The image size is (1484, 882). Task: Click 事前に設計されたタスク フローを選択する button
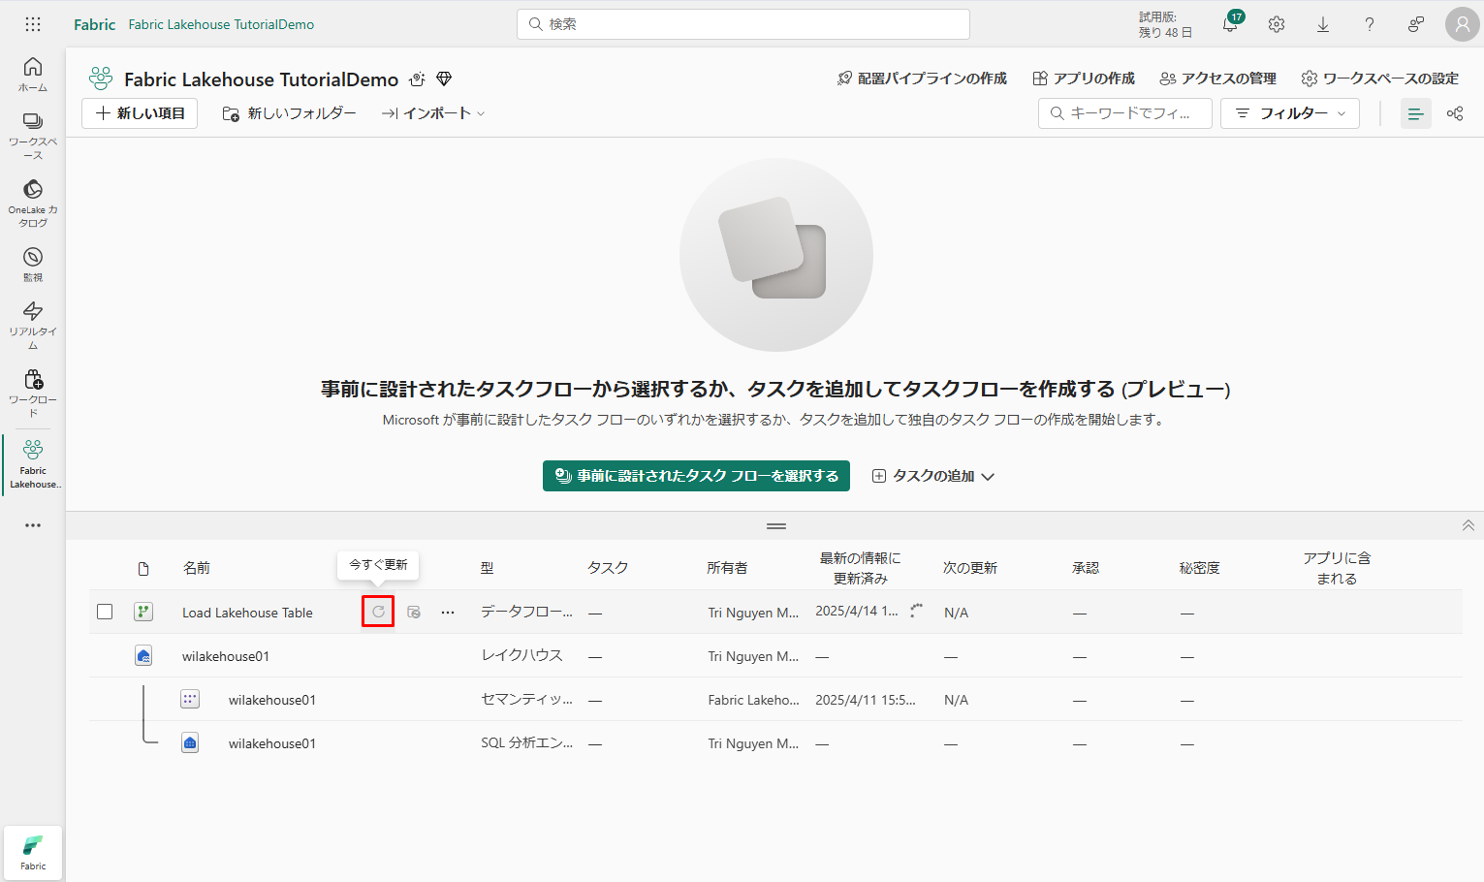click(x=696, y=476)
